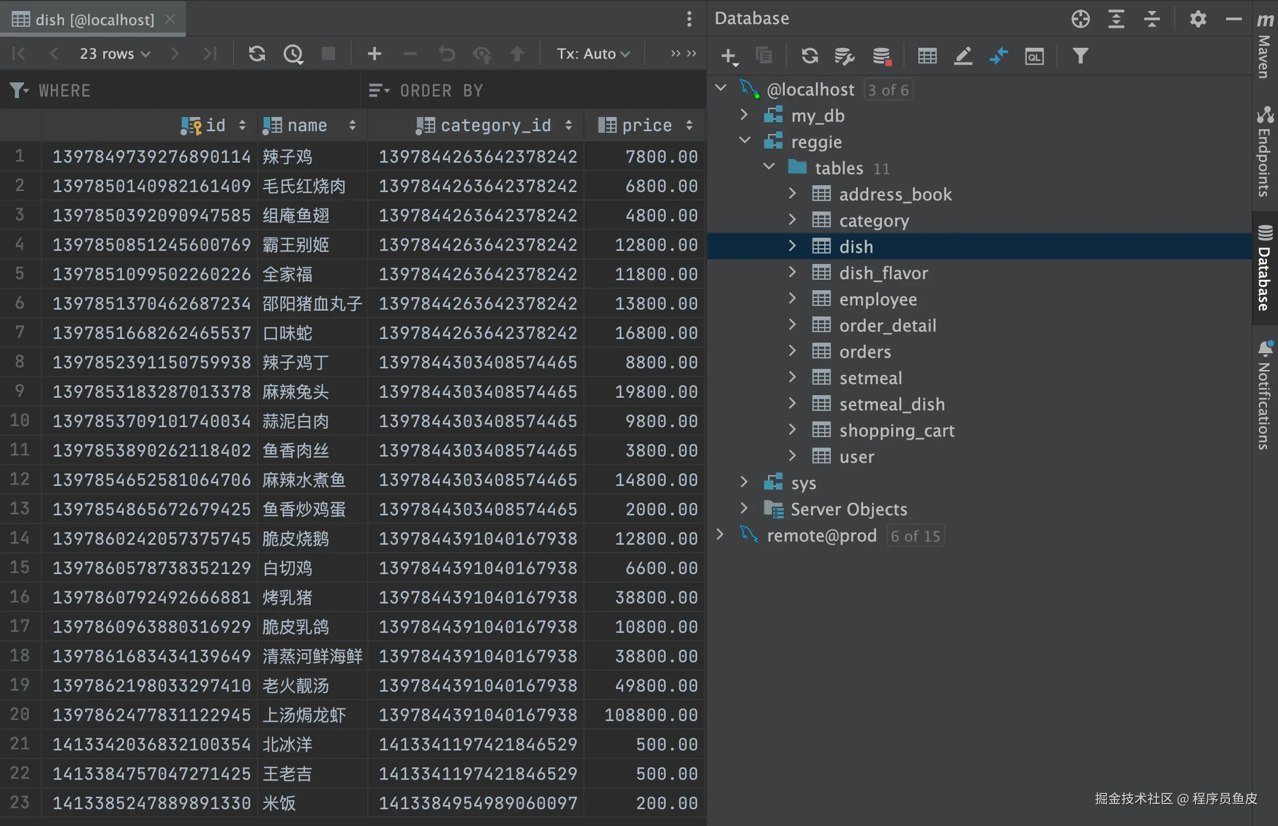Image resolution: width=1278 pixels, height=826 pixels.
Task: Expand the remote@prod data source
Action: coord(720,535)
